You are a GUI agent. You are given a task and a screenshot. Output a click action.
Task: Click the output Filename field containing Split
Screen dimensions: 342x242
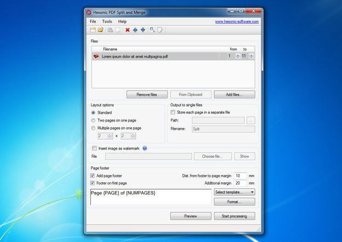[223, 129]
